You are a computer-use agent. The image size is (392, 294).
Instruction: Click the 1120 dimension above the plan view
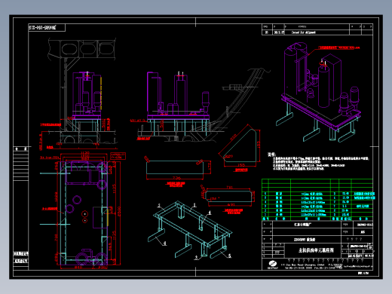85,153
